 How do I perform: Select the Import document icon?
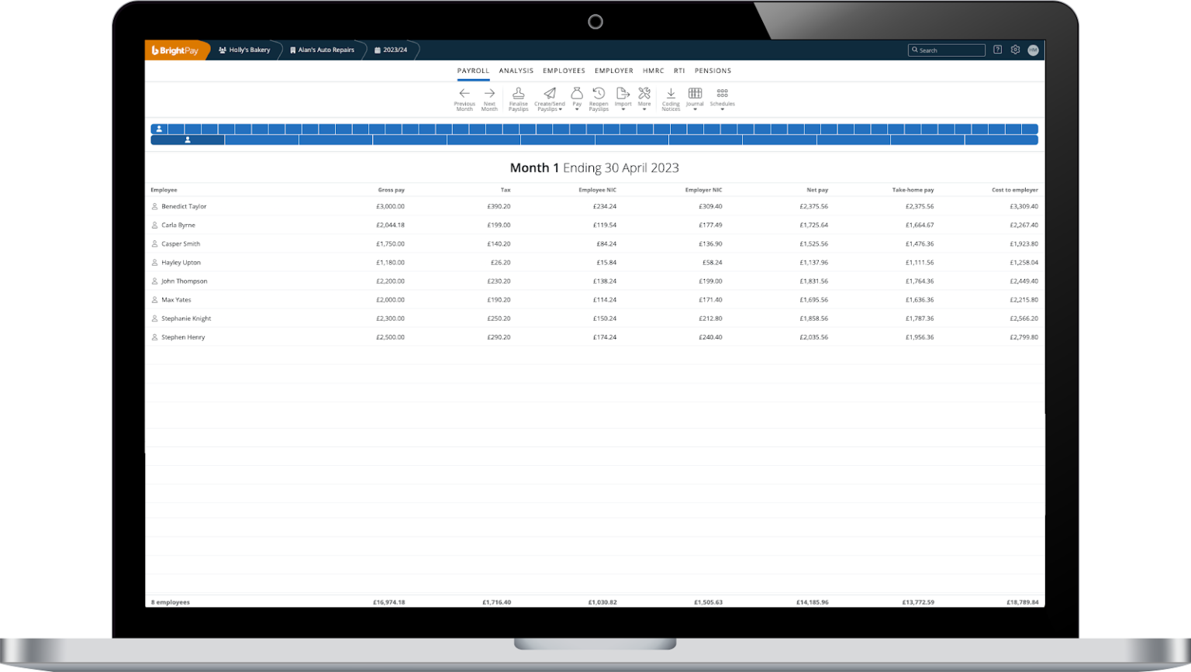623,92
